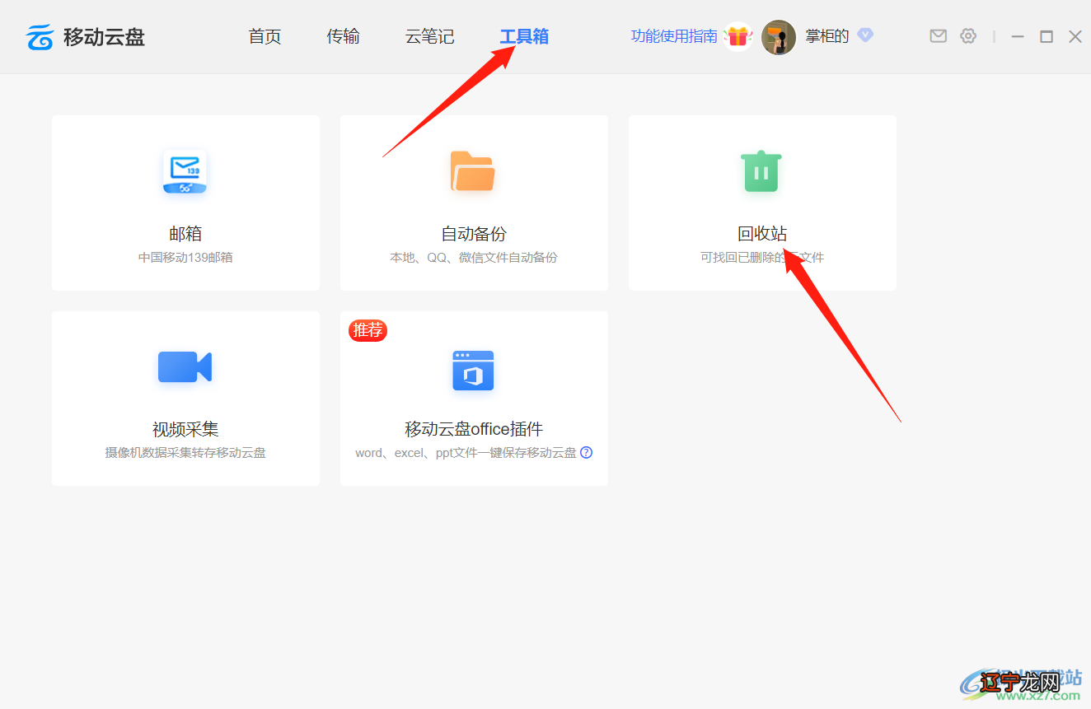Viewport: 1091px width, 709px height.
Task: Click the 移动云盘 cloud logo
Action: click(x=39, y=36)
